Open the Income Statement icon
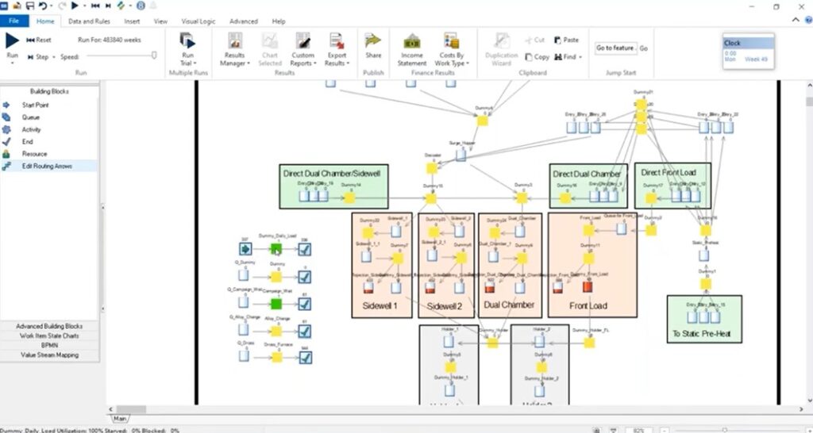Viewport: 813px width, 433px height. 412,40
